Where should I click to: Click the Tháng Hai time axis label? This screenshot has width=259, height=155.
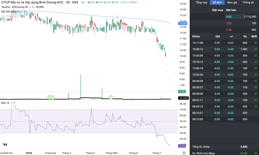50,153
